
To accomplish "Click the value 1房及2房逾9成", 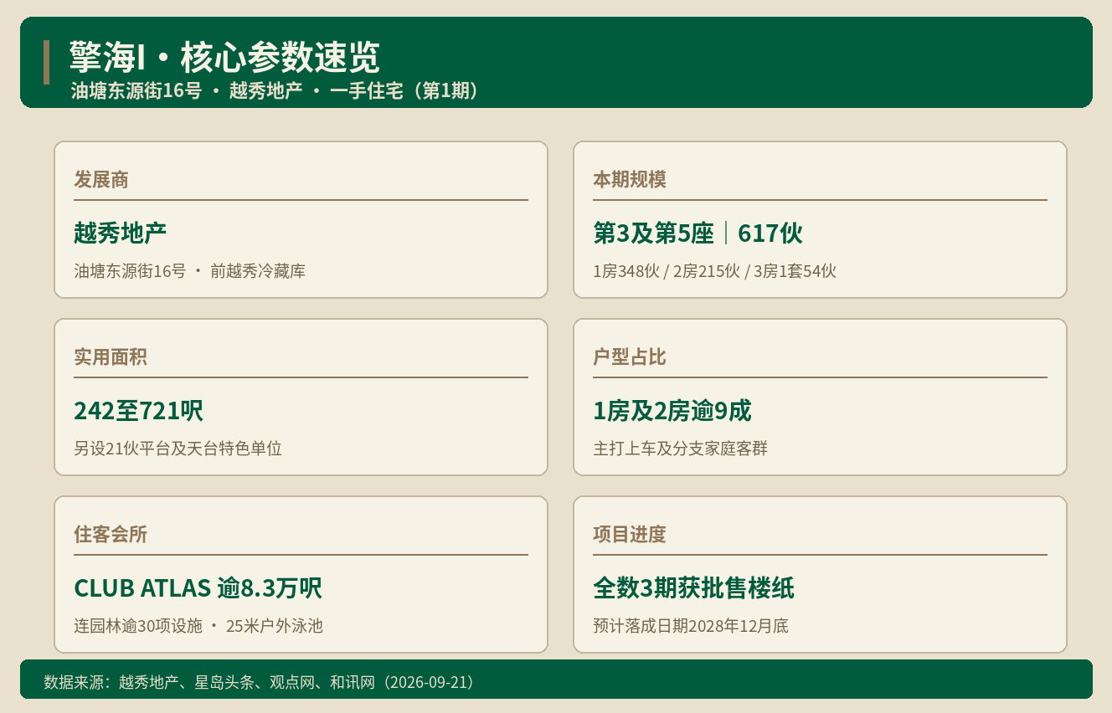I will pos(672,411).
